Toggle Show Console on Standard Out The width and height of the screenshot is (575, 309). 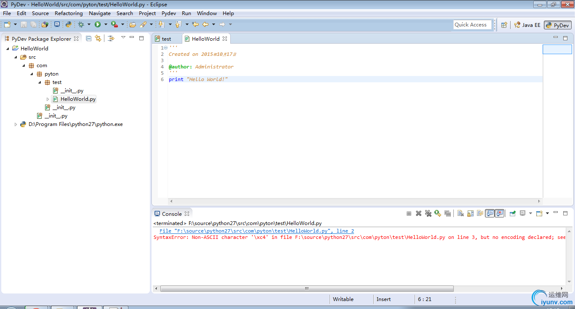click(x=490, y=214)
